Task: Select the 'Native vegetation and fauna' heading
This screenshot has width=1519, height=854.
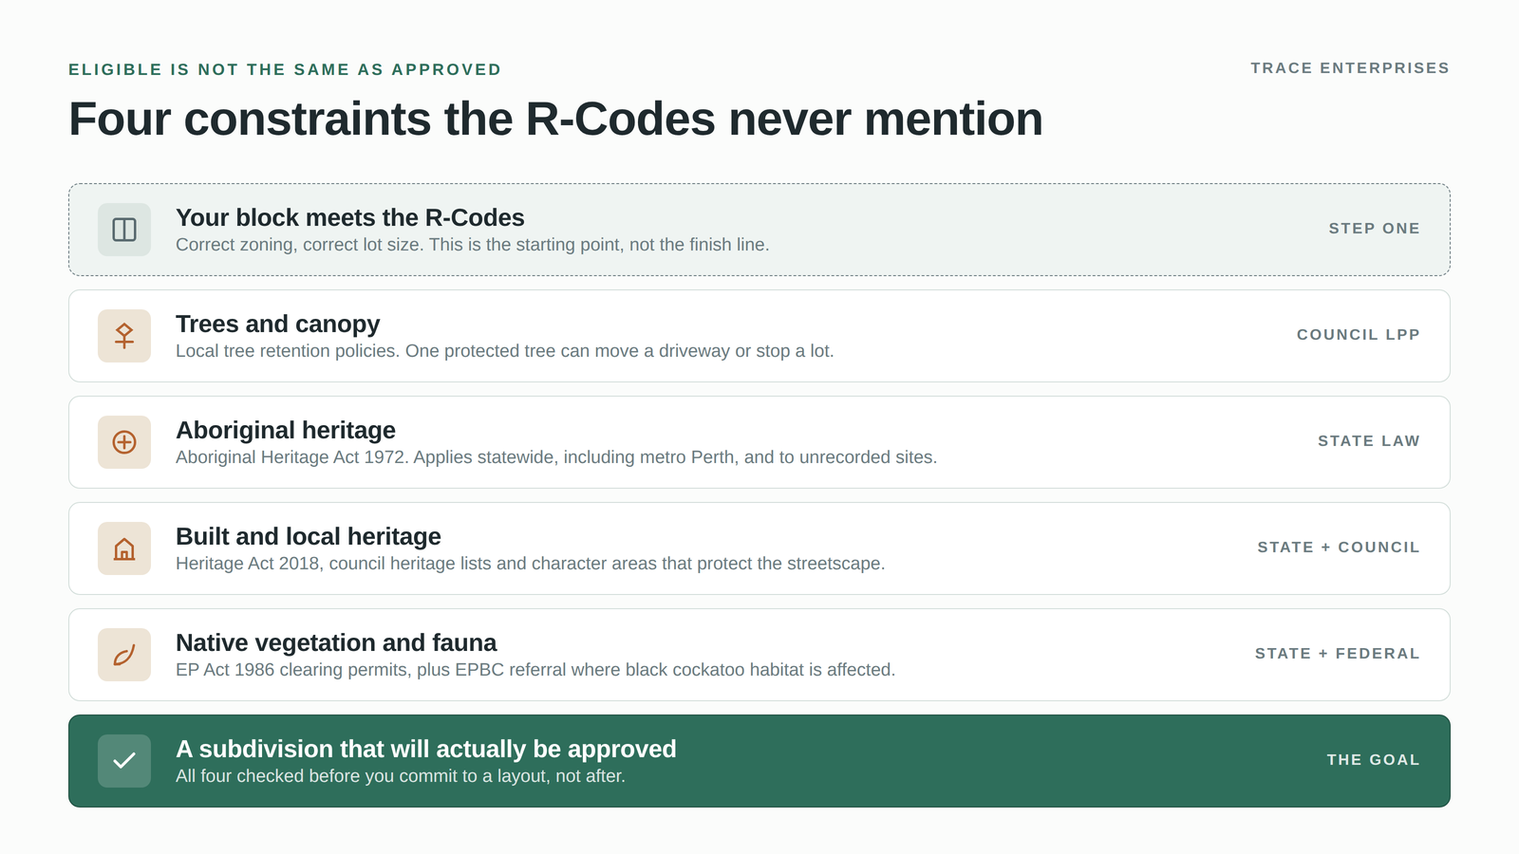Action: pyautogui.click(x=336, y=642)
